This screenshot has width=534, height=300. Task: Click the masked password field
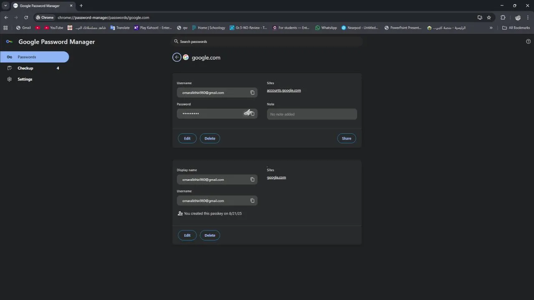point(217,113)
